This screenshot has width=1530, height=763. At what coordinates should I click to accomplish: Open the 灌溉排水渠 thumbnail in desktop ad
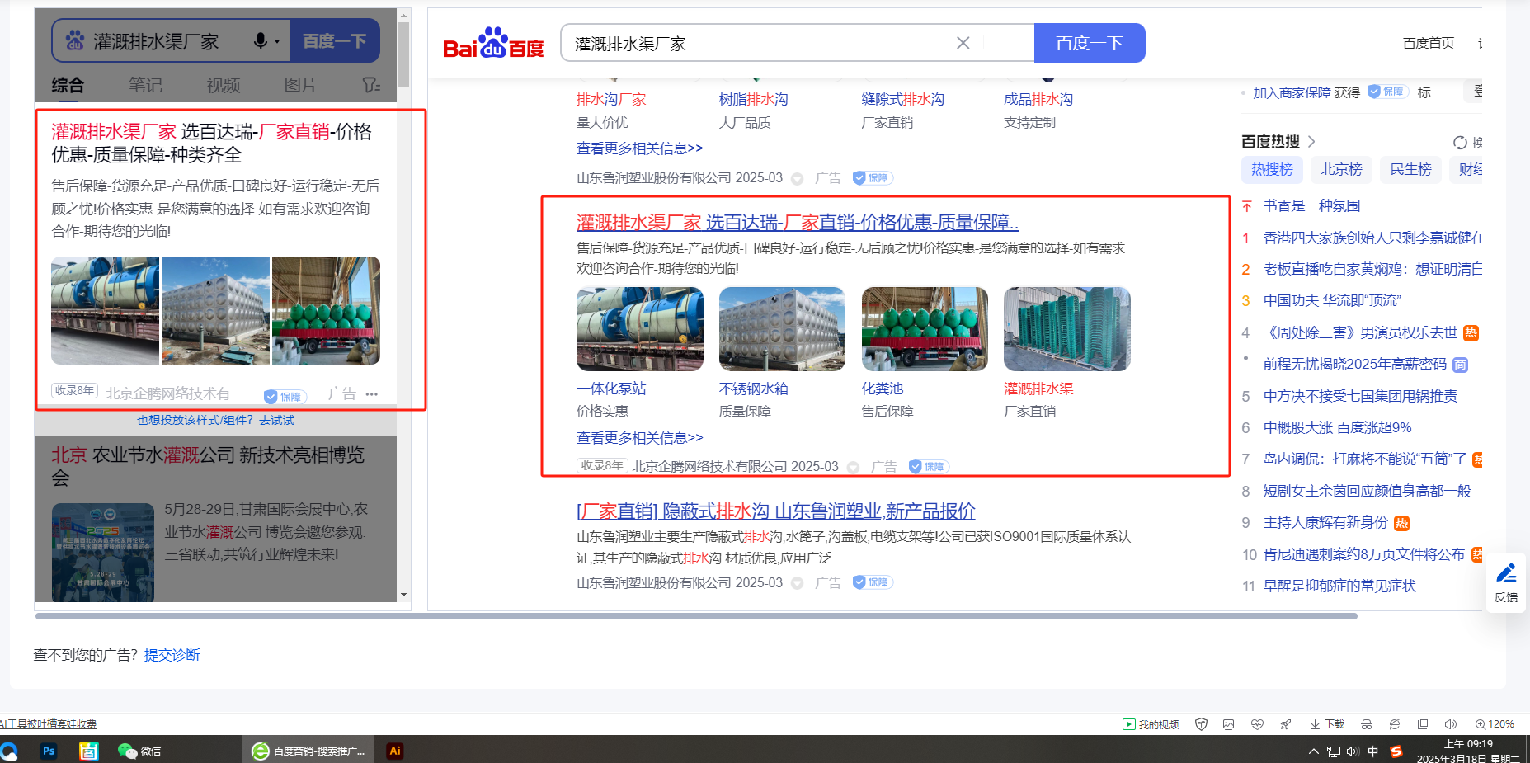(x=1066, y=329)
